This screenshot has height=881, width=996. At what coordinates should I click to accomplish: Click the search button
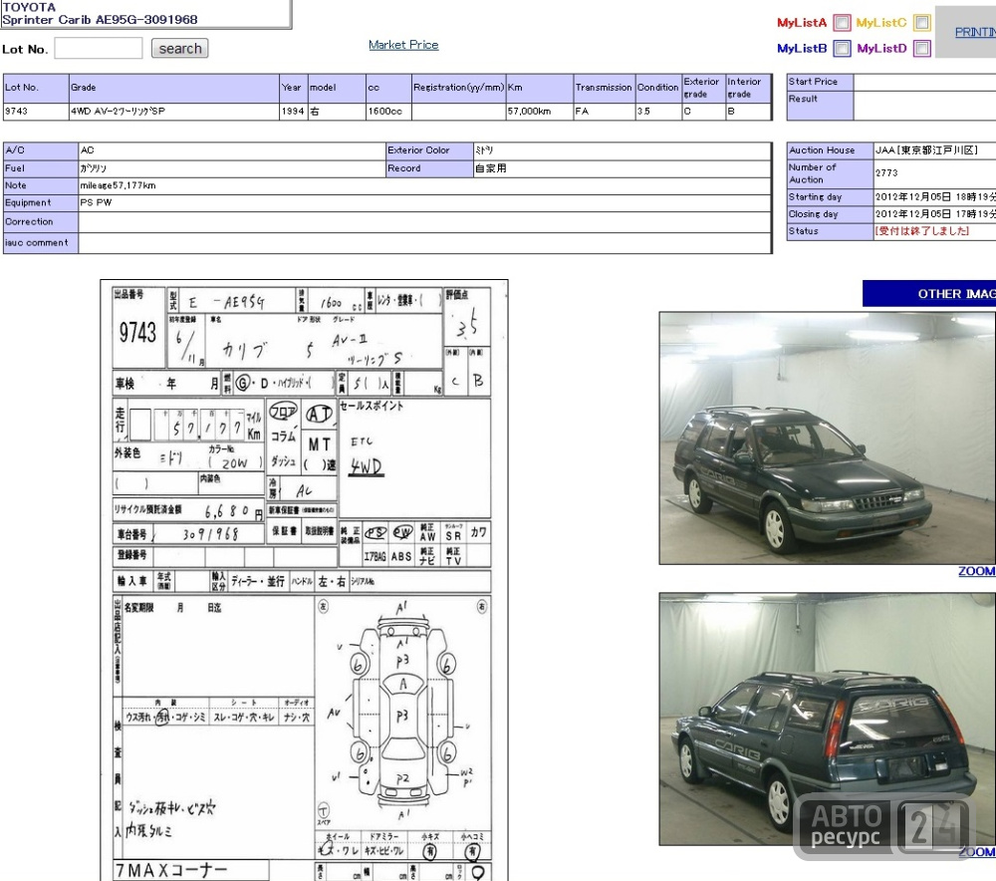(x=179, y=48)
